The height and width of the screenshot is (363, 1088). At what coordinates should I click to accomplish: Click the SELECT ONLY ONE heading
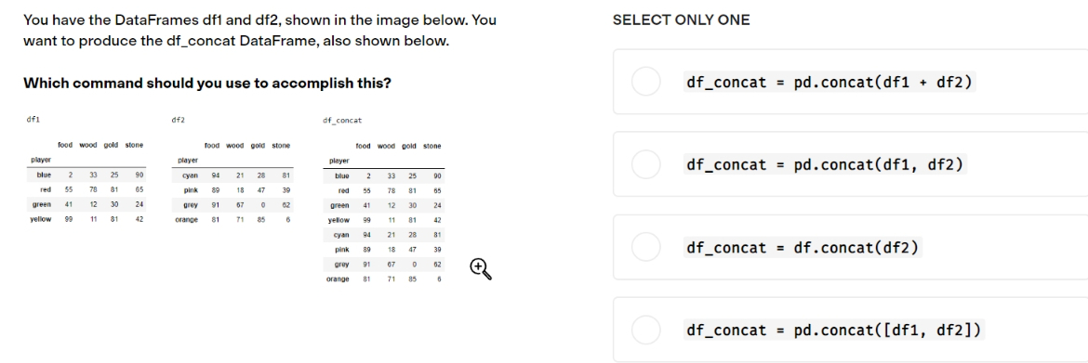click(x=681, y=20)
